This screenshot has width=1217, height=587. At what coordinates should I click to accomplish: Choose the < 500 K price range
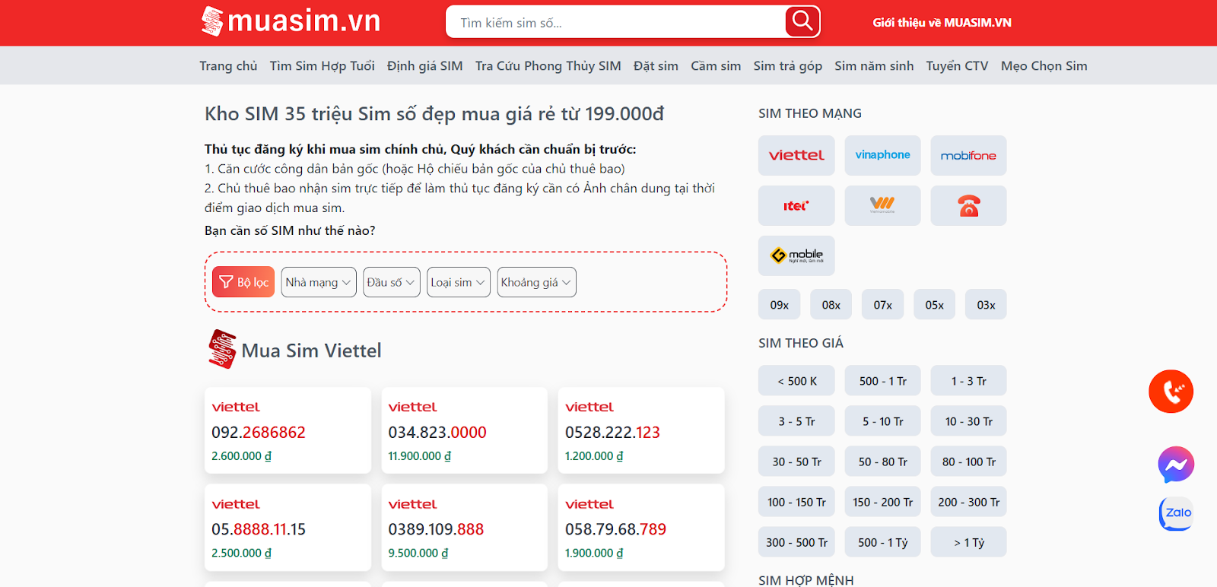click(x=796, y=381)
